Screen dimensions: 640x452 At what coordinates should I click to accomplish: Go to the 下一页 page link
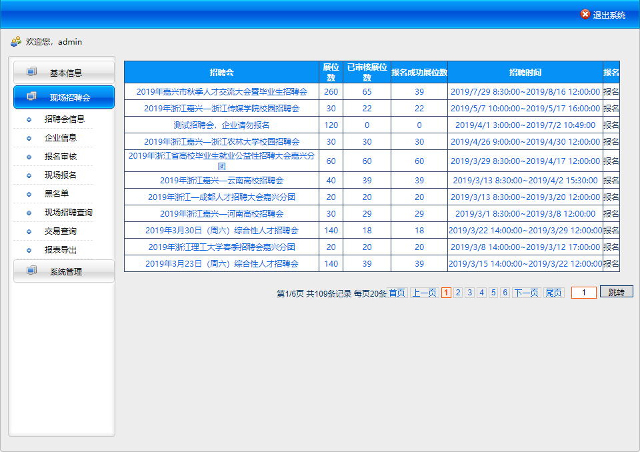pos(526,293)
